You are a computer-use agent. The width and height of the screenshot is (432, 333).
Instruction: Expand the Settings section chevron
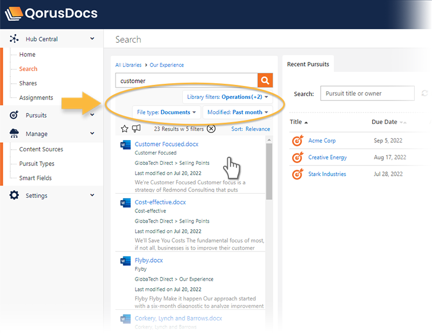click(92, 195)
